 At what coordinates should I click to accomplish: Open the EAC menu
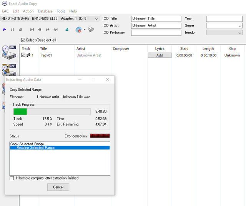(5, 11)
